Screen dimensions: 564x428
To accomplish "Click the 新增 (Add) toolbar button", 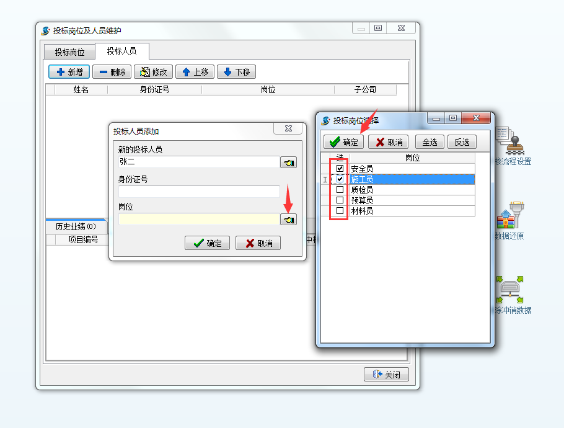I will pos(69,72).
